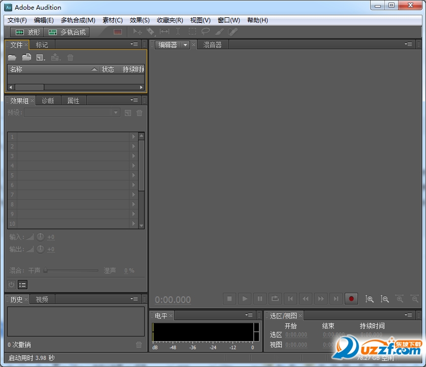Click the dry/wet mix slider handle
This screenshot has height=367, width=426.
[45, 270]
